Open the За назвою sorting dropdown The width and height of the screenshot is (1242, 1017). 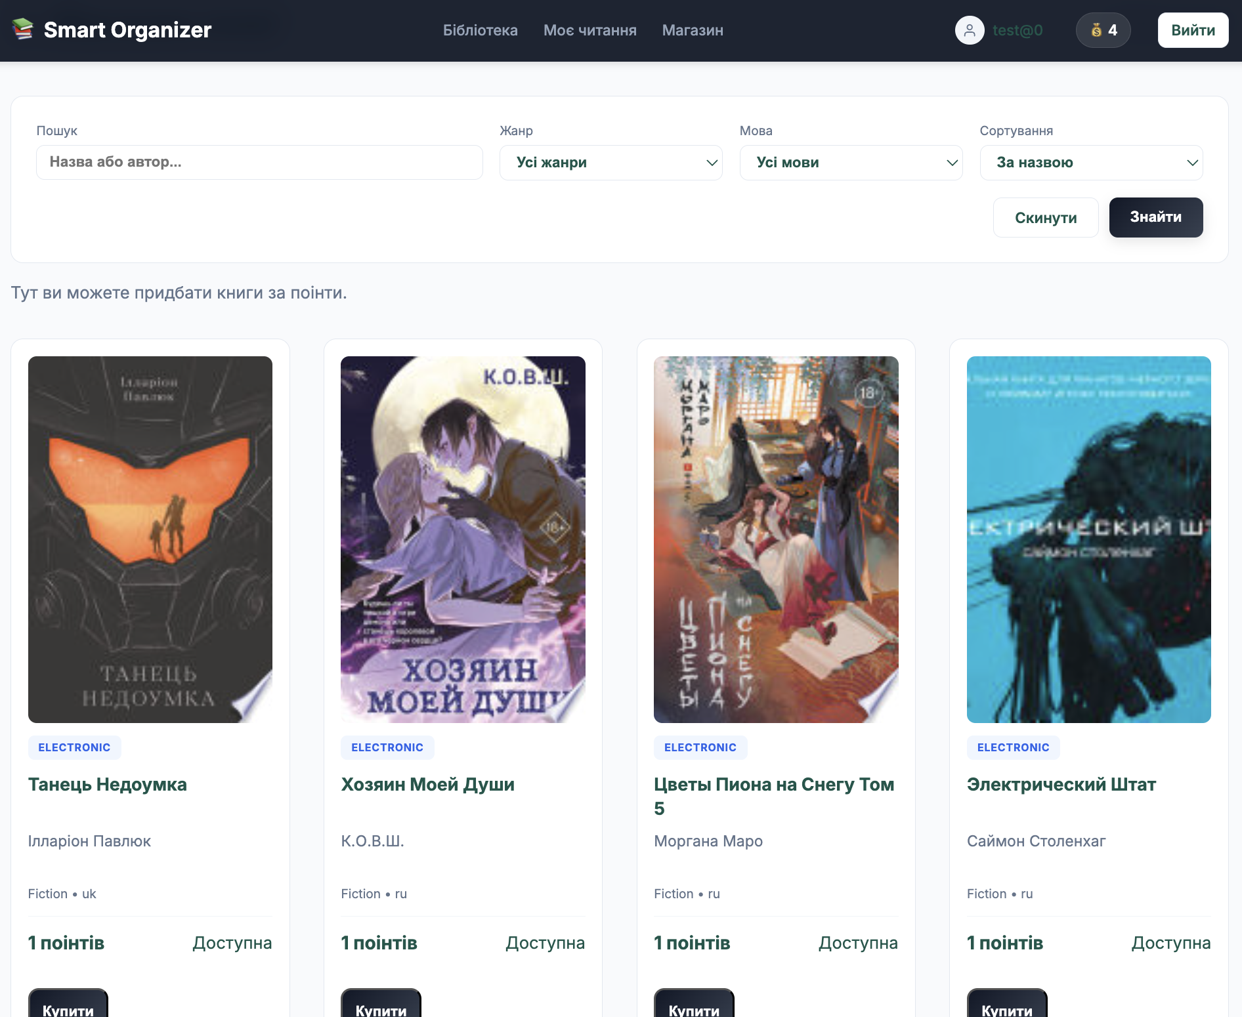[1091, 163]
